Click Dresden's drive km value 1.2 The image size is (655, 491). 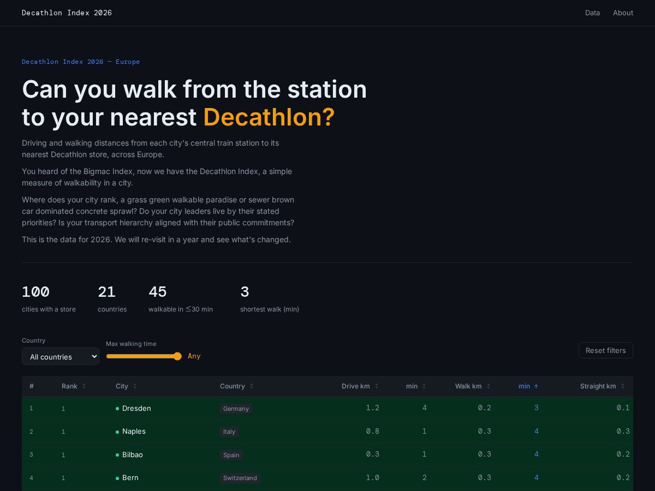[372, 408]
